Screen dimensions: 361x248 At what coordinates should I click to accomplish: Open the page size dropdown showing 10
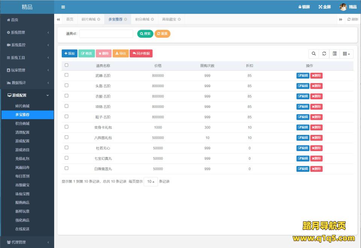pos(151,181)
